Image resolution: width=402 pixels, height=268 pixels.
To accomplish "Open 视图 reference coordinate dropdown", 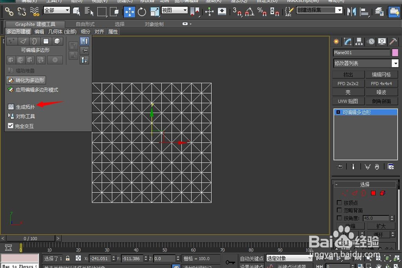I will pos(174,10).
